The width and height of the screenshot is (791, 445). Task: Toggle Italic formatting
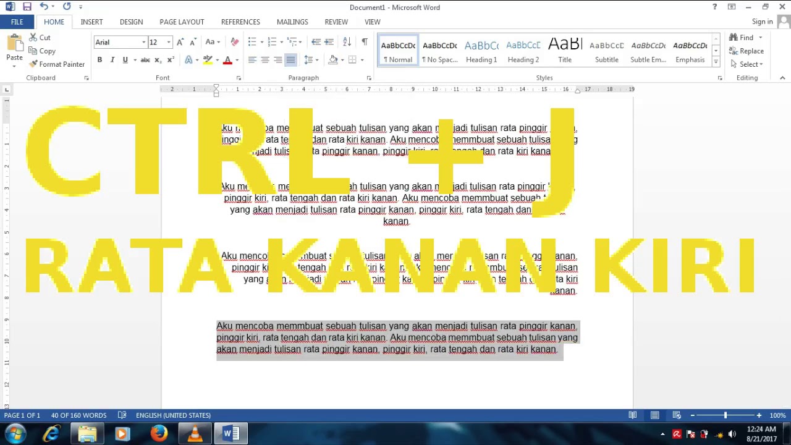point(112,60)
